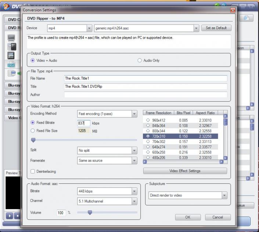
Task: Click the Volume slider handle
Action: click(90, 212)
